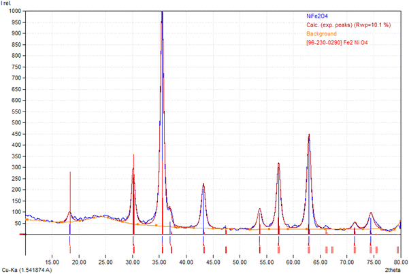This screenshot has height=274, width=409.
Task: Click the small peak near 53.5 degrees
Action: [x=259, y=209]
